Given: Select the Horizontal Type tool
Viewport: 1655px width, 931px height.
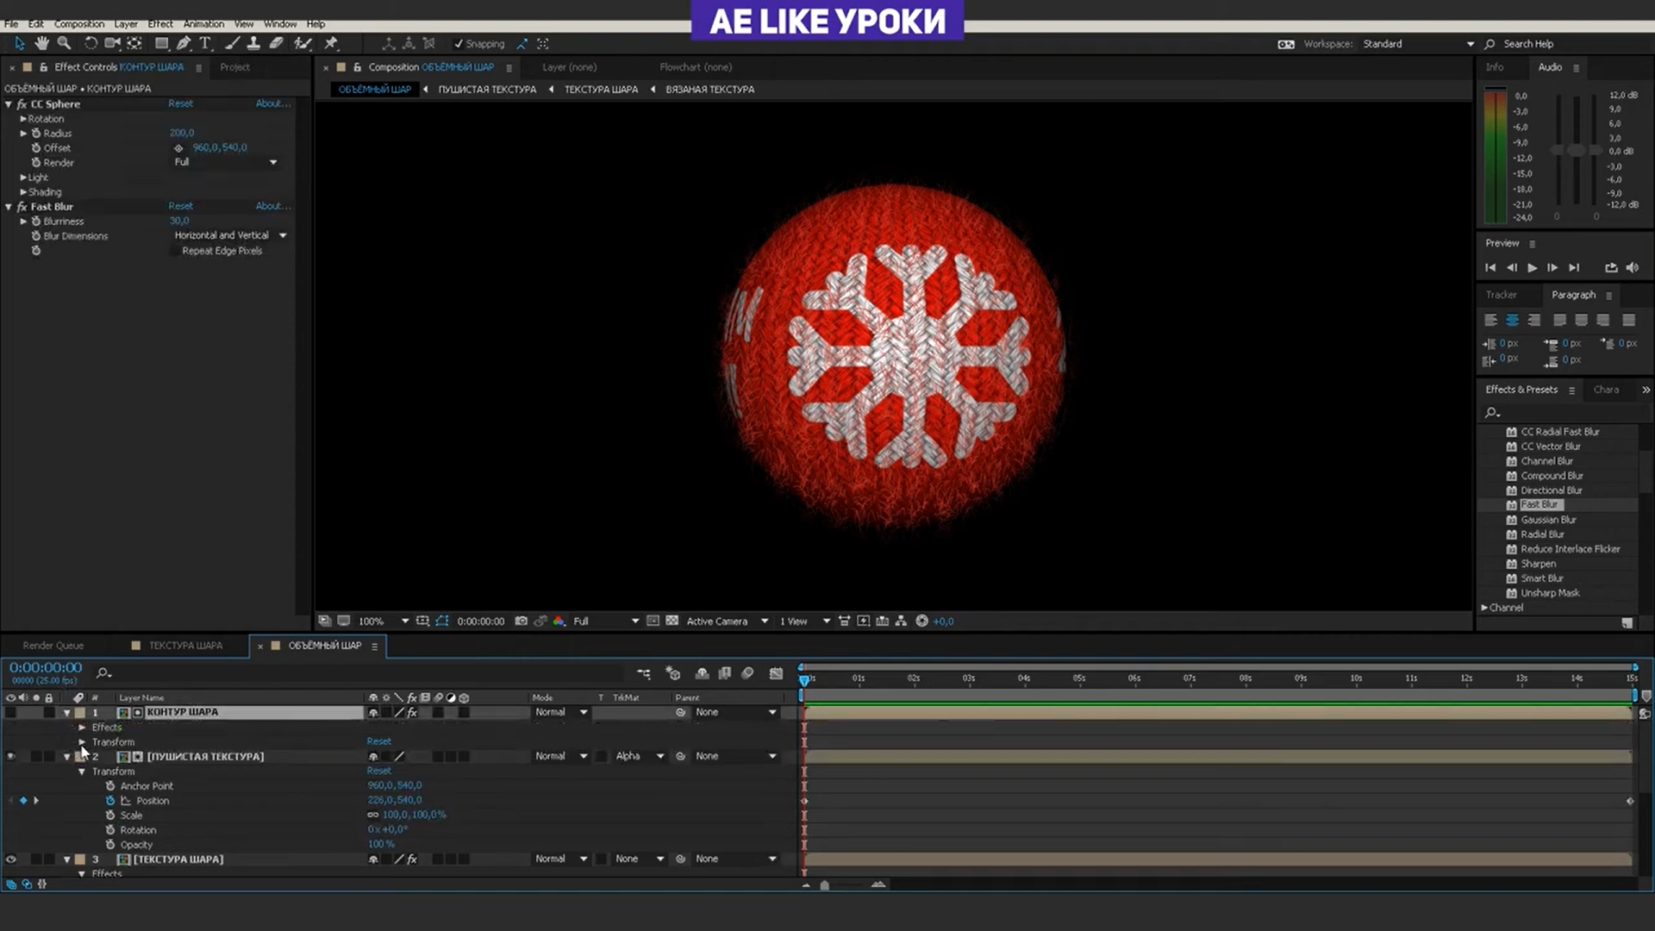Looking at the screenshot, I should click(205, 43).
